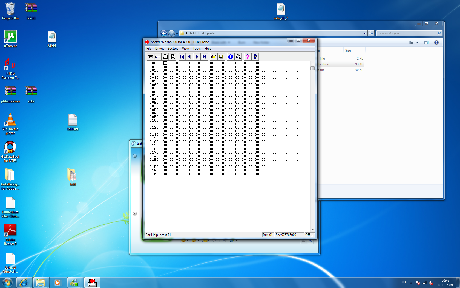Go to previous sector with the left arrow

point(189,57)
